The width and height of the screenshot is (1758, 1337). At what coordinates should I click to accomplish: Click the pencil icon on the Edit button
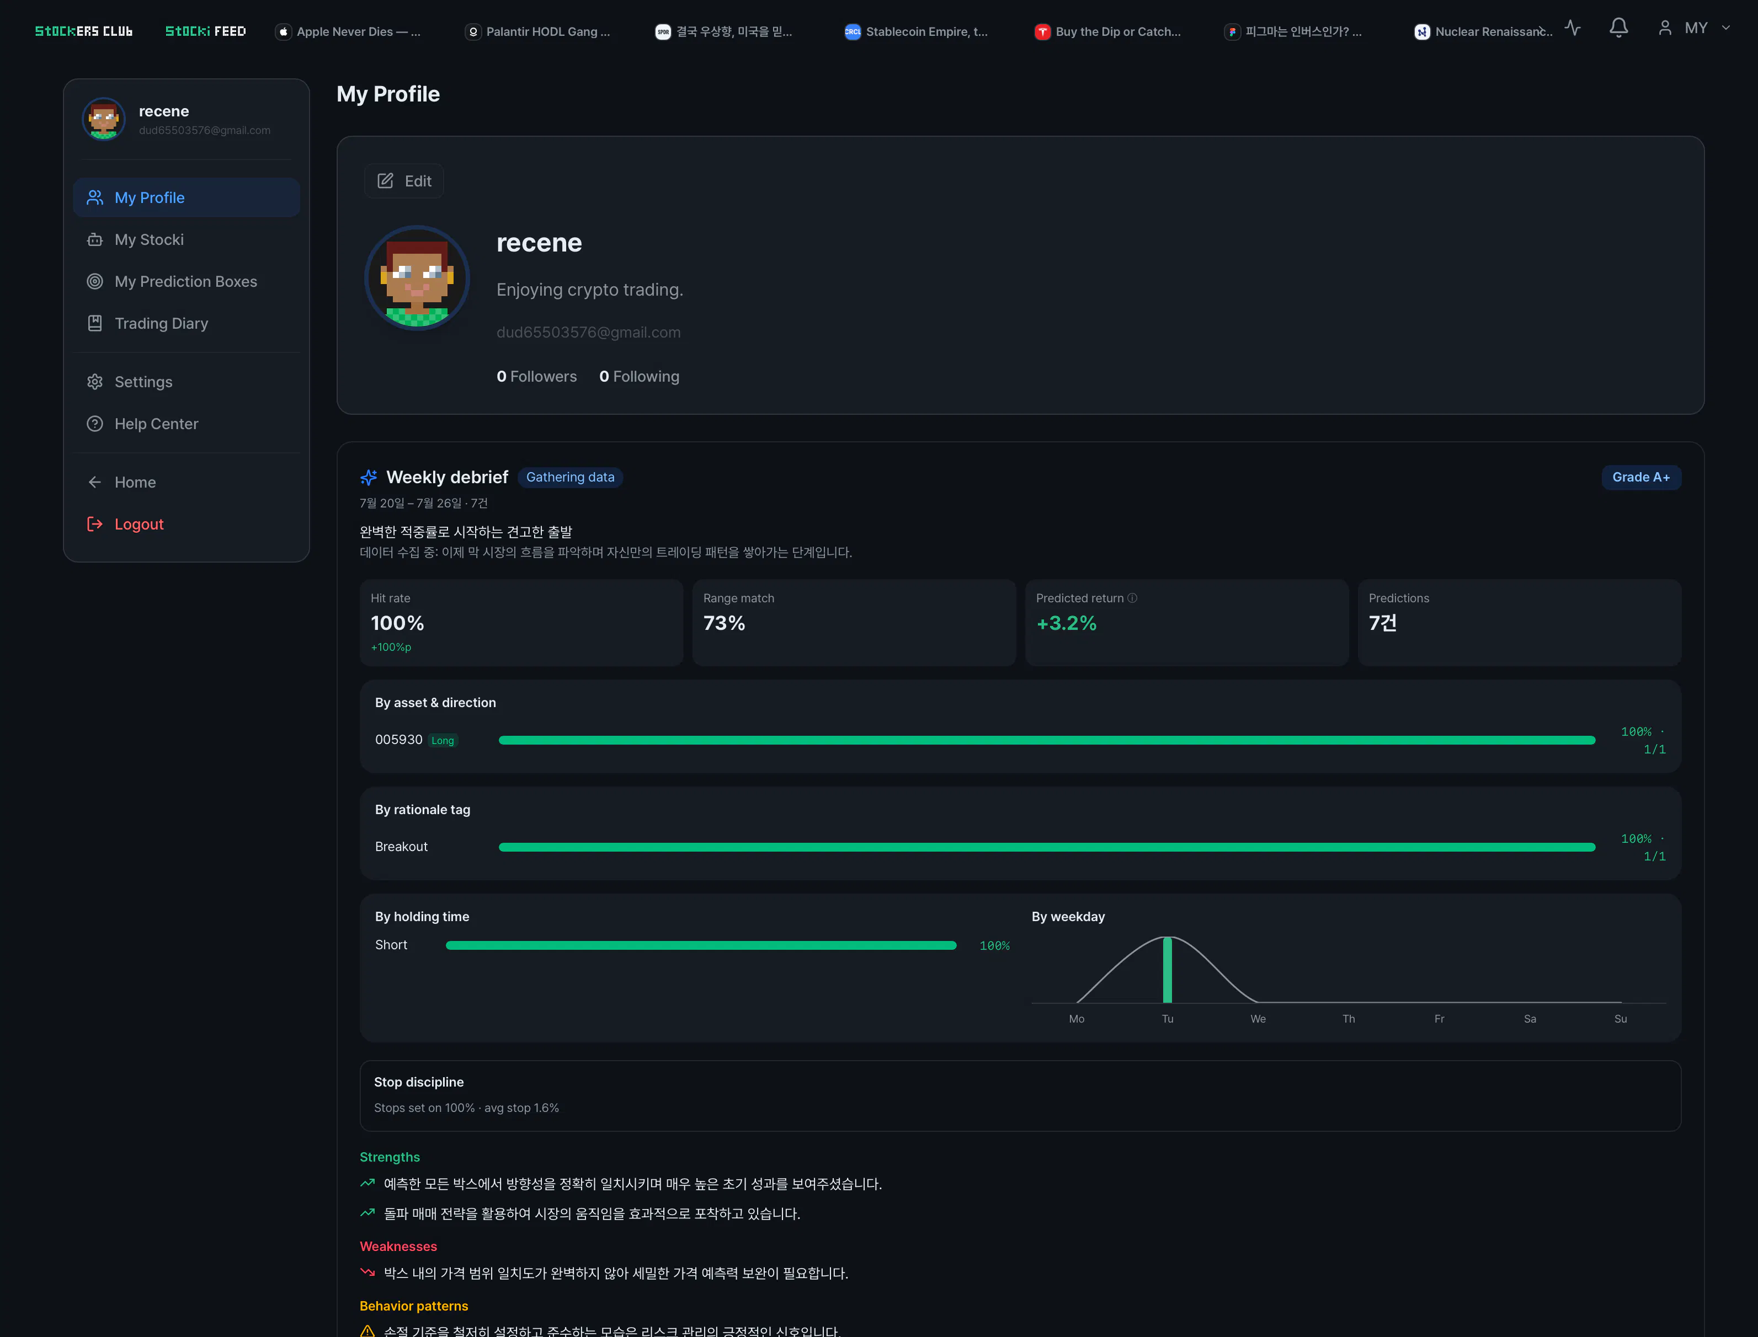click(x=385, y=181)
